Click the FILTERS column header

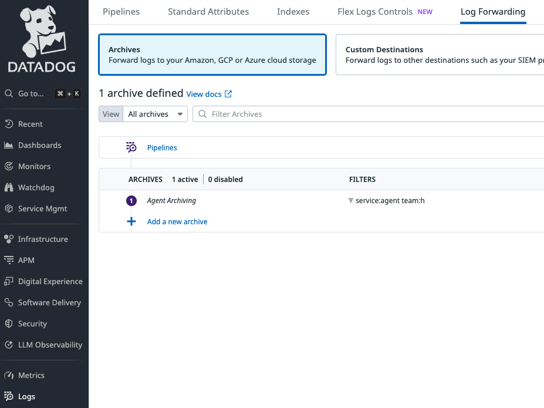(x=362, y=180)
